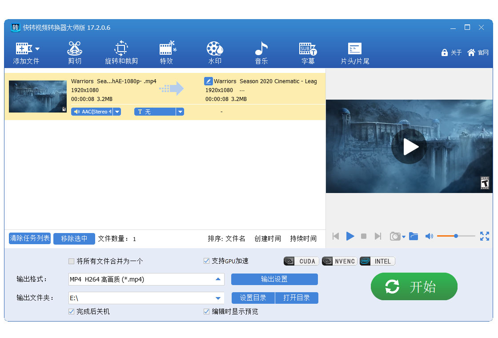Screen dimensions: 498x338
Task: Expand the 添加文件 dropdown arrow
Action: (x=37, y=49)
